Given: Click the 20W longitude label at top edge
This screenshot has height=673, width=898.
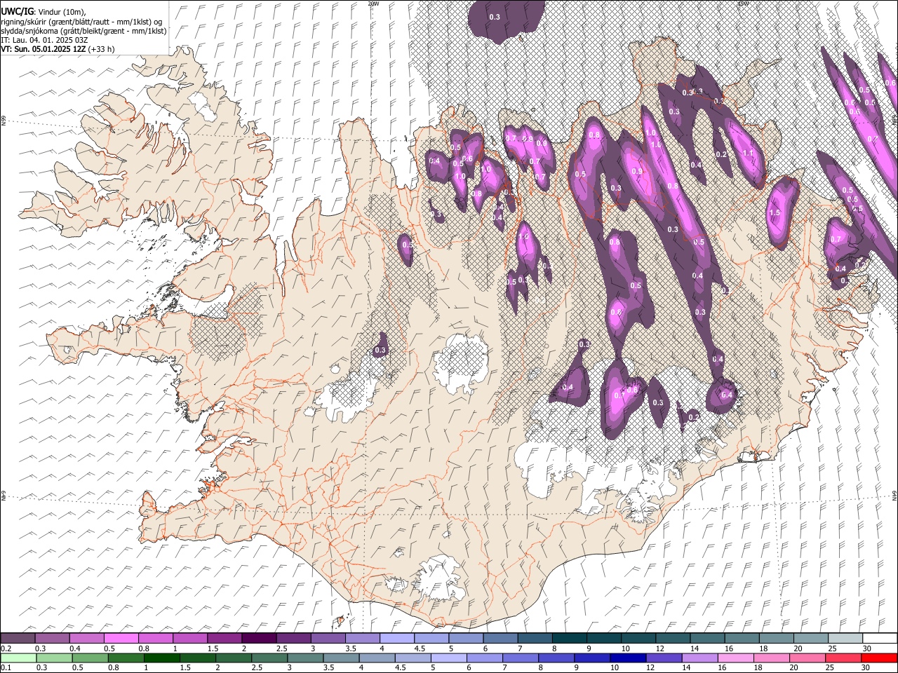Looking at the screenshot, I should pyautogui.click(x=373, y=4).
